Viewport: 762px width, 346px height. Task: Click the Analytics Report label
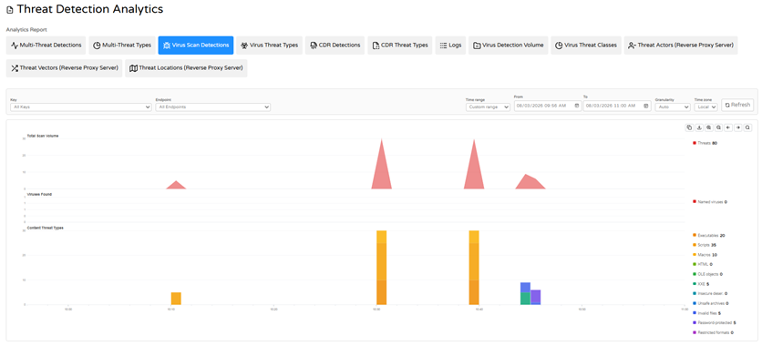pos(26,30)
